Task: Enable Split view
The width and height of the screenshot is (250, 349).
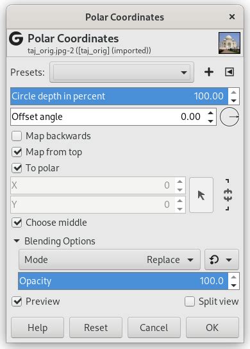Action: pos(190,302)
